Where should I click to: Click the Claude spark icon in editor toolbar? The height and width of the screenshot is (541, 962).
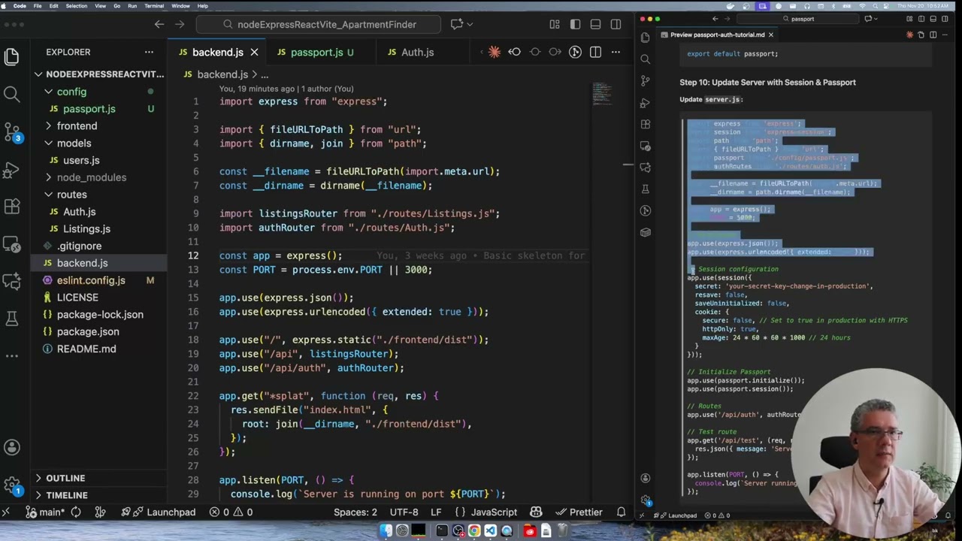[x=494, y=52]
